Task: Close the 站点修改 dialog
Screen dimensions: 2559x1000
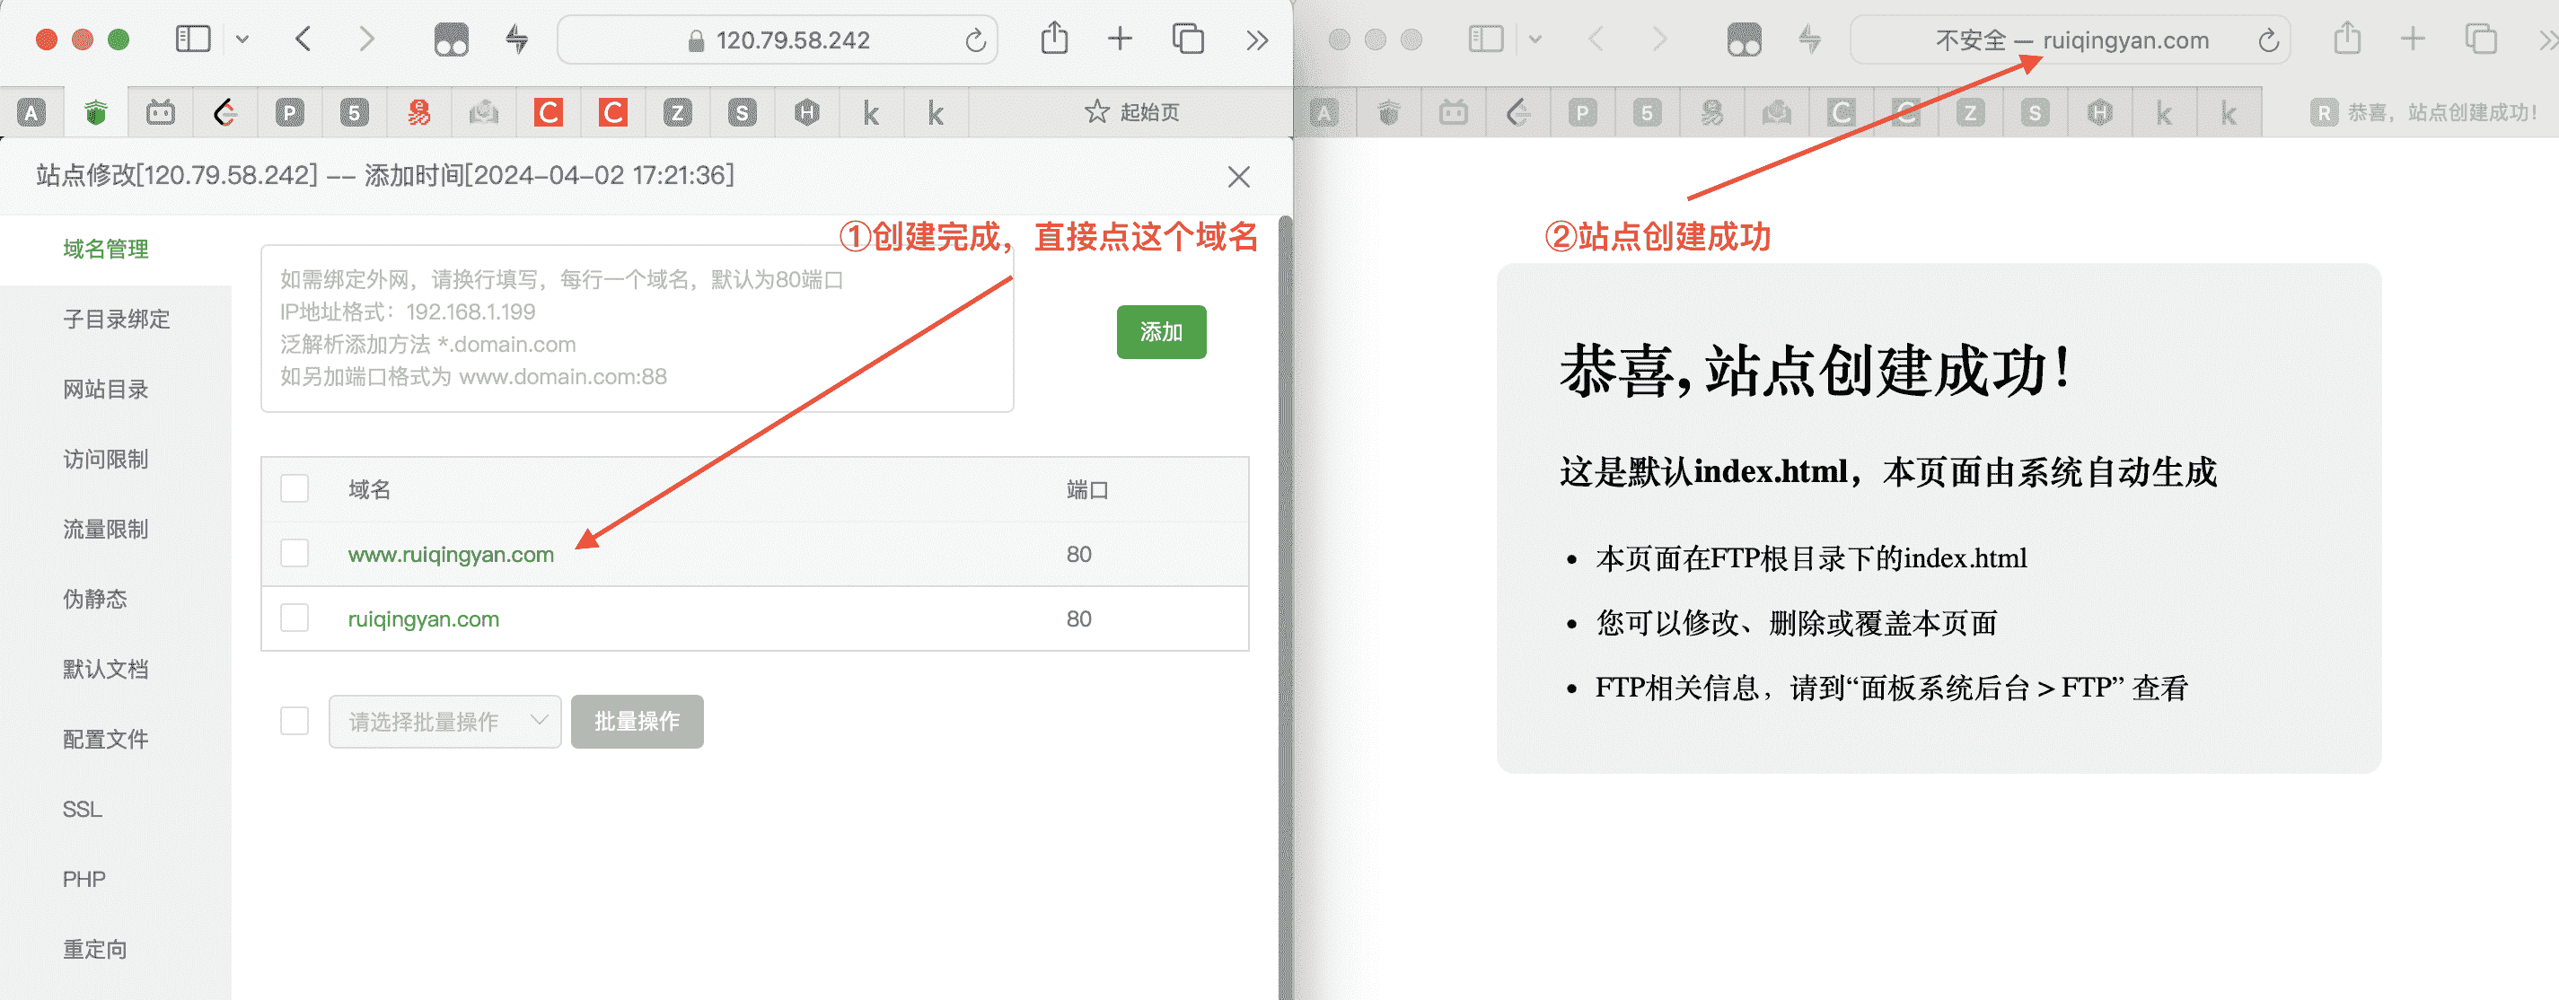Action: coord(1239,177)
